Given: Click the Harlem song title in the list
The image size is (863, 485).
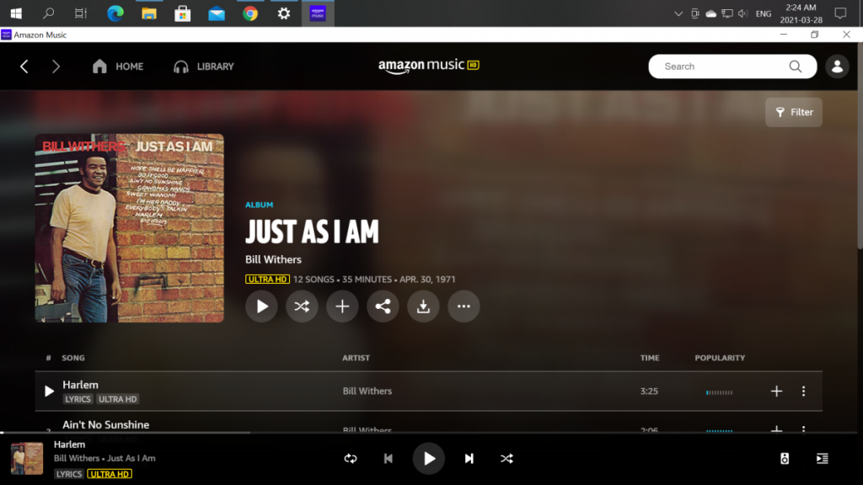Looking at the screenshot, I should (x=80, y=385).
